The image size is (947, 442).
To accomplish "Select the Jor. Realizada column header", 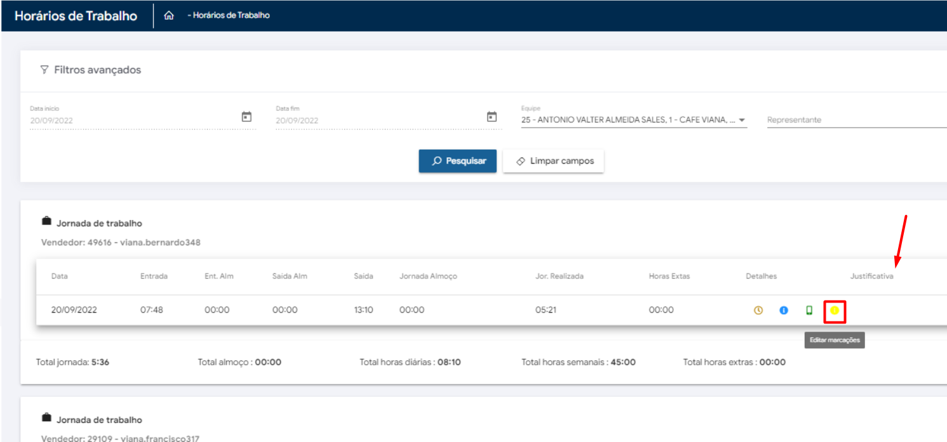I will 559,276.
